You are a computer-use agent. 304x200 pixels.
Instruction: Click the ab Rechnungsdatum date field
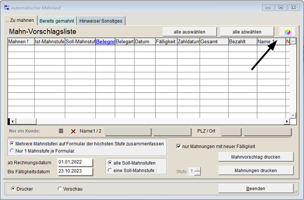(x=75, y=162)
